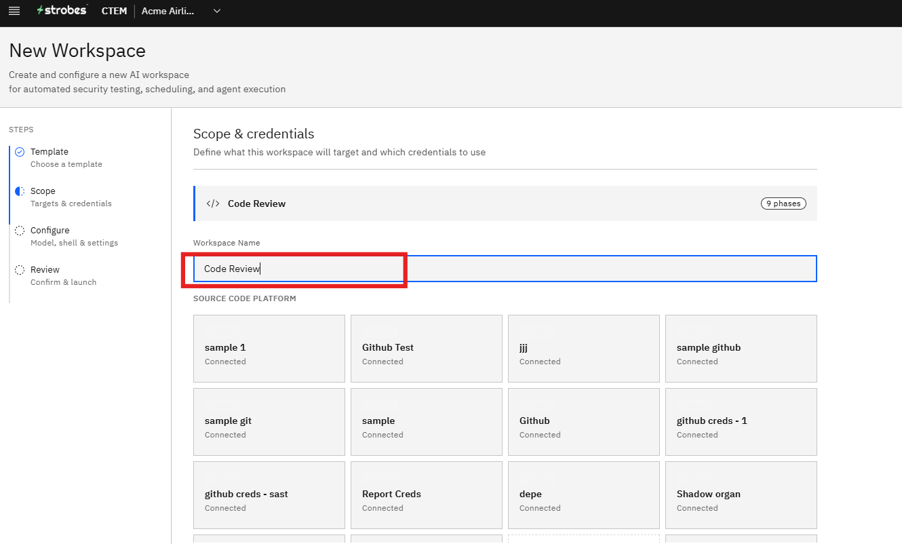Viewport: 902px width, 544px height.
Task: Click the Template completed checkmark icon
Action: tap(20, 152)
